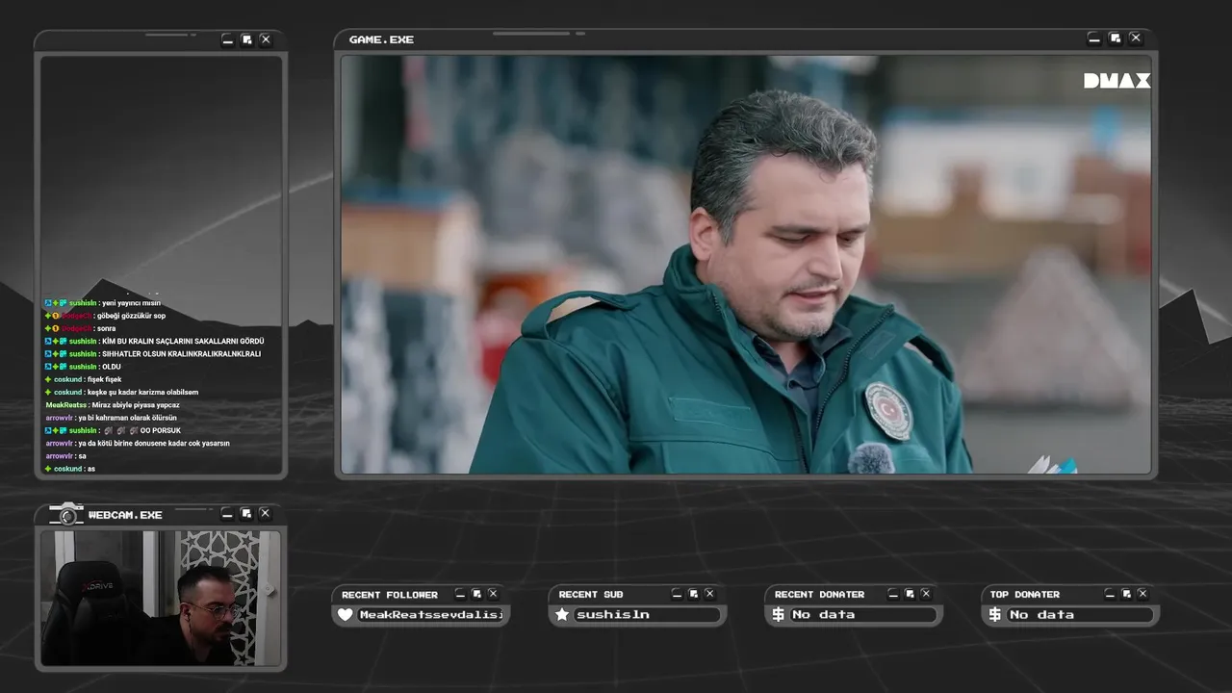Click the GAME.EXE window title
This screenshot has width=1232, height=693.
click(381, 39)
